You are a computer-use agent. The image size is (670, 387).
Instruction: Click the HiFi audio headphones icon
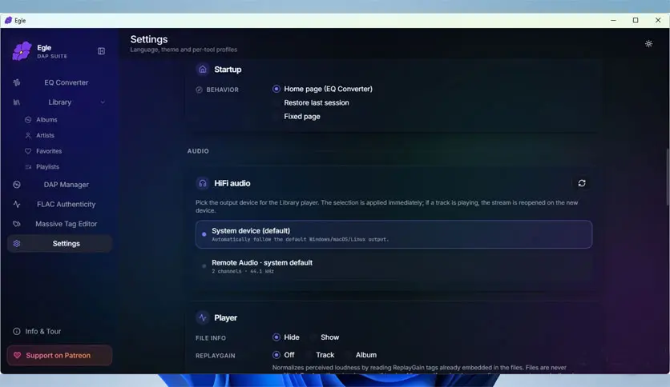click(203, 183)
